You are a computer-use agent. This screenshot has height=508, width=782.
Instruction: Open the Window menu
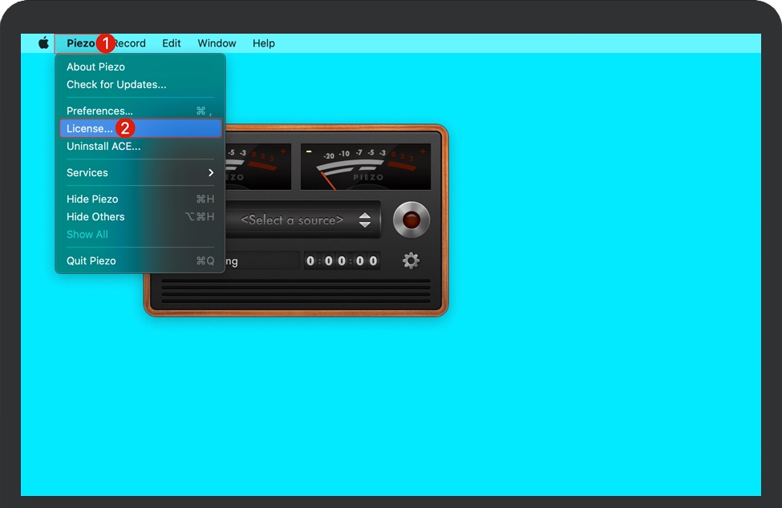point(217,43)
